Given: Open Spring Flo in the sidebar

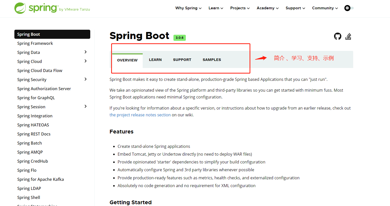Looking at the screenshot, I should coord(27,170).
